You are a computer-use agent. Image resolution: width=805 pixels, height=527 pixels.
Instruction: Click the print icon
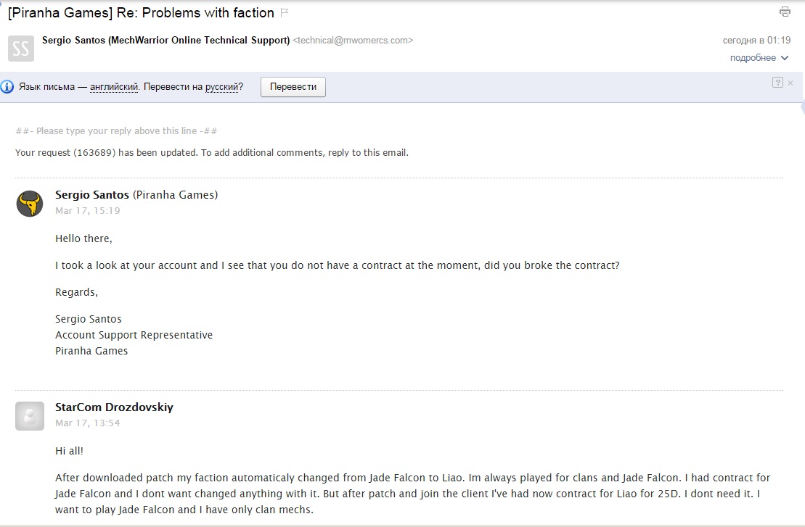[784, 12]
